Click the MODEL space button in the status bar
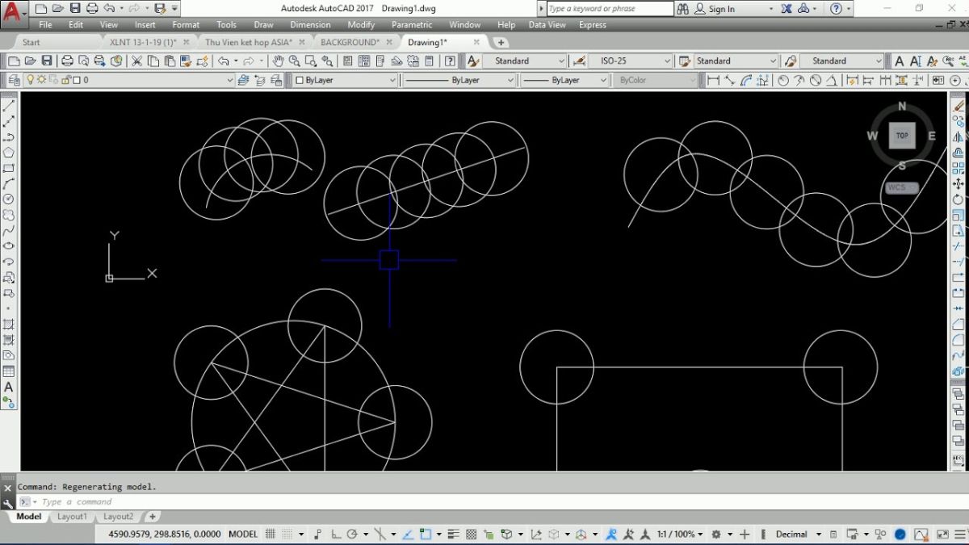 [243, 534]
